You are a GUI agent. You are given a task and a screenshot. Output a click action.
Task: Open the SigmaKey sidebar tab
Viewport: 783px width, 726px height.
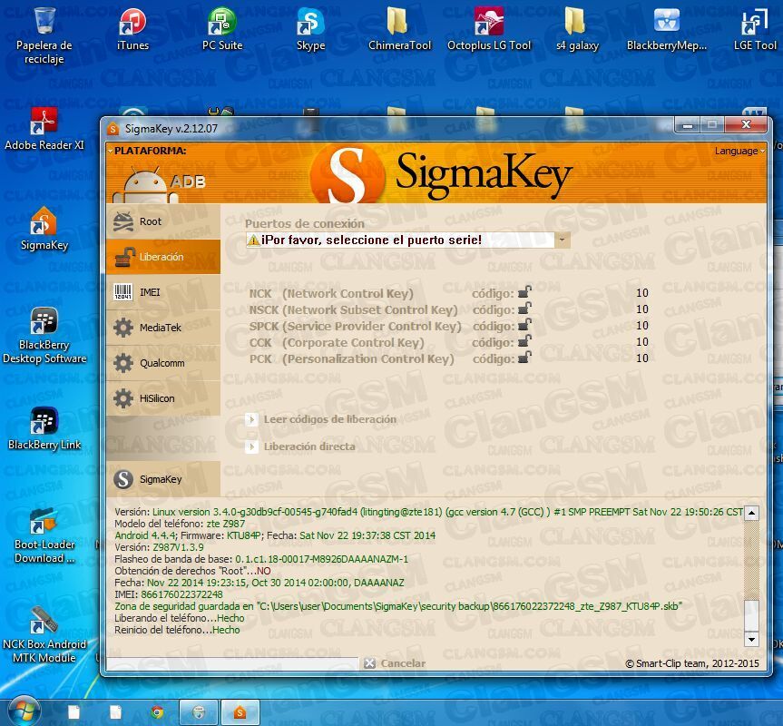click(x=162, y=479)
